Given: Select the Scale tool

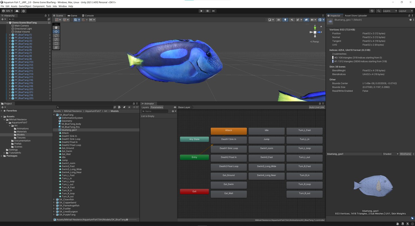Looking at the screenshot, I should point(56,39).
